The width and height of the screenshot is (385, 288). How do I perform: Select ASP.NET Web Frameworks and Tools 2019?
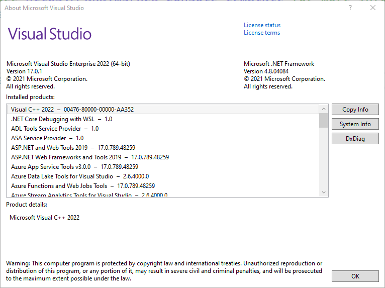(90, 157)
